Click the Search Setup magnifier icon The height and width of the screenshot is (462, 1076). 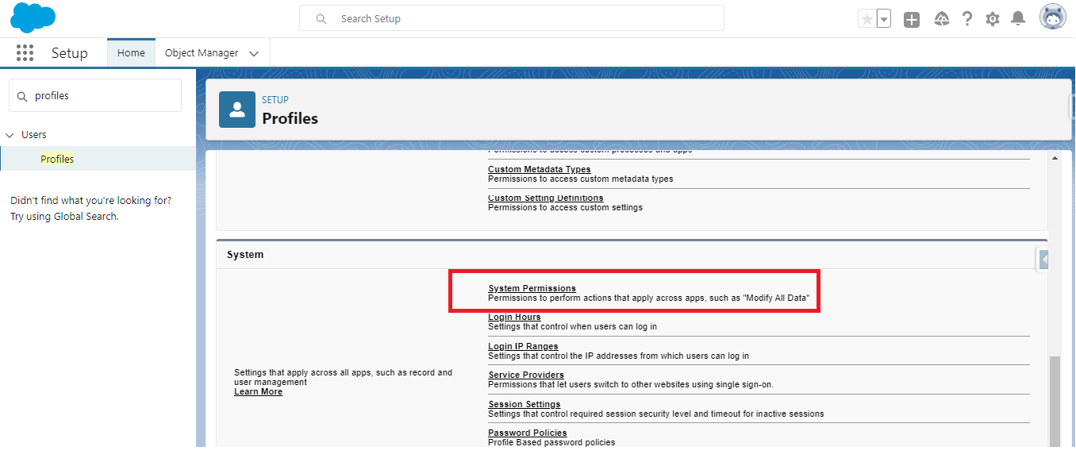coord(321,18)
